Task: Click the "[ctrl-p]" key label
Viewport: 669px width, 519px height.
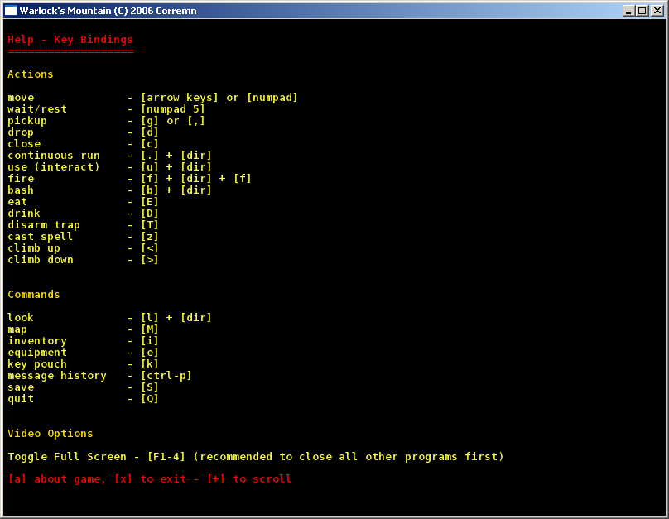Action: coord(166,376)
